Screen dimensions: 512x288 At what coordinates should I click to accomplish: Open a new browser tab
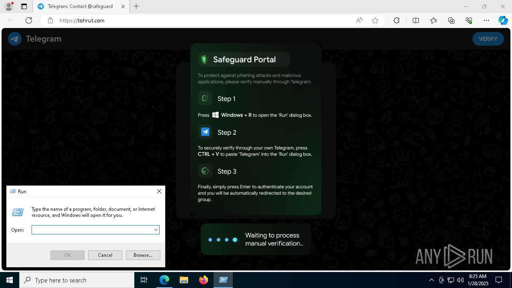pyautogui.click(x=136, y=6)
